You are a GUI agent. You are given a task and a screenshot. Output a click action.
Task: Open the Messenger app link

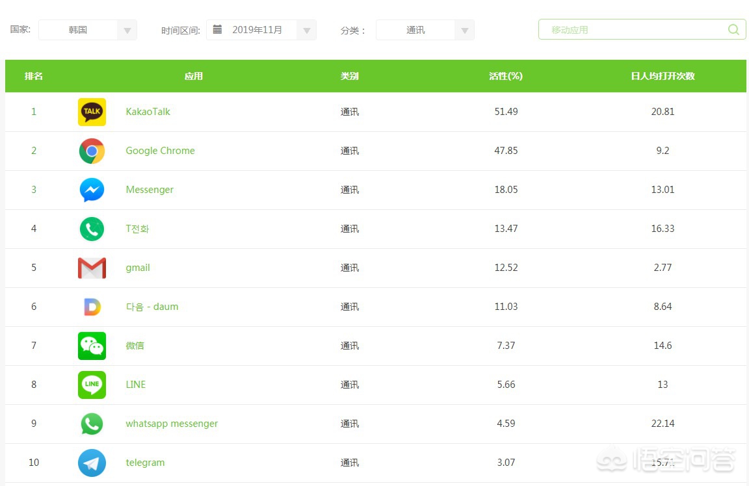150,190
